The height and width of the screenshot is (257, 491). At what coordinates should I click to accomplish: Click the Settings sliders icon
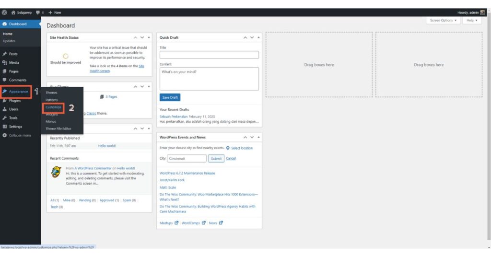pos(4,127)
